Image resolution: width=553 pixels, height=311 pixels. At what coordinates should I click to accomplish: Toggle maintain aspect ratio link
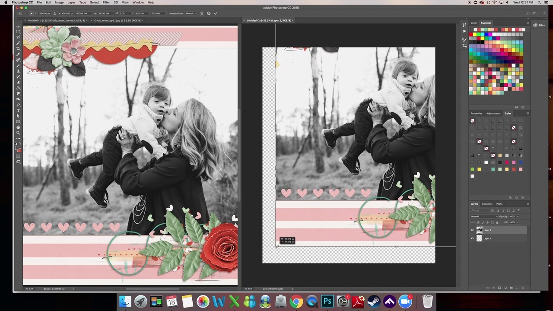(95, 13)
